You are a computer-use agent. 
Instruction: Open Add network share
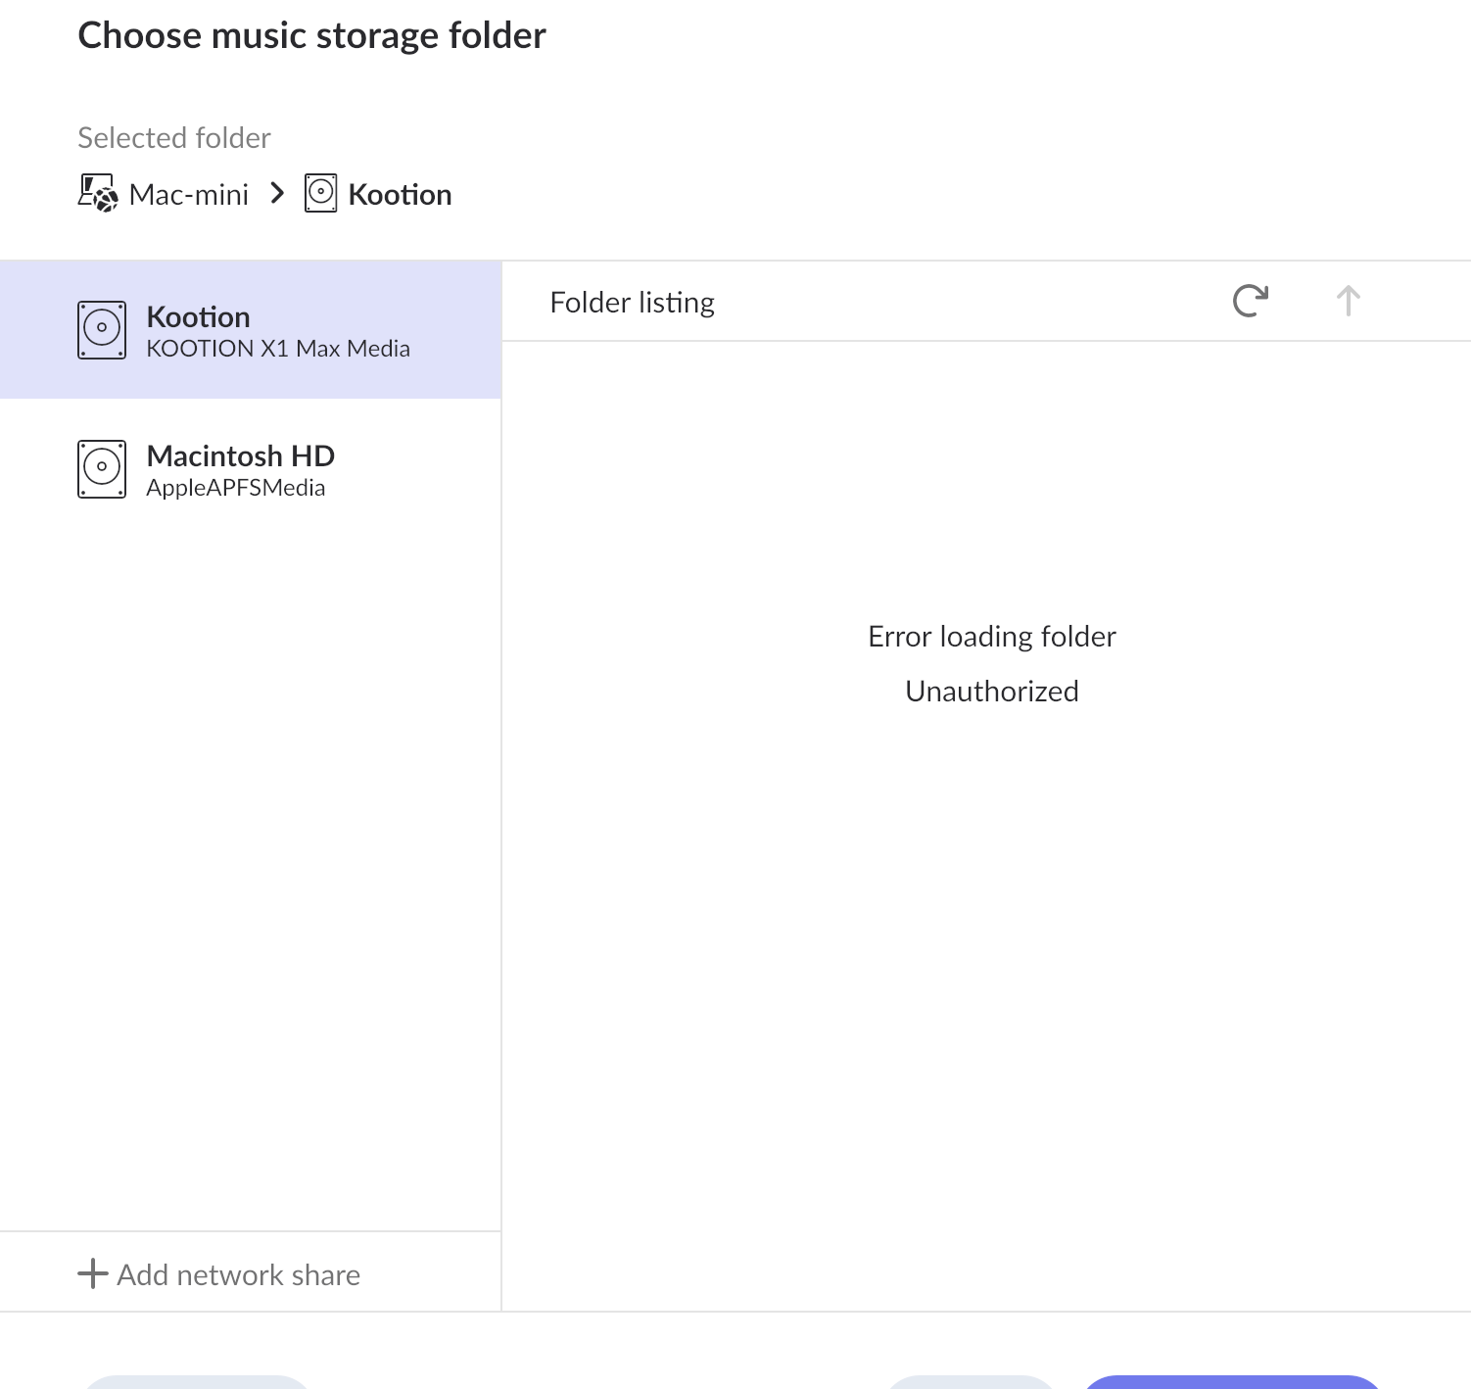coord(238,1274)
